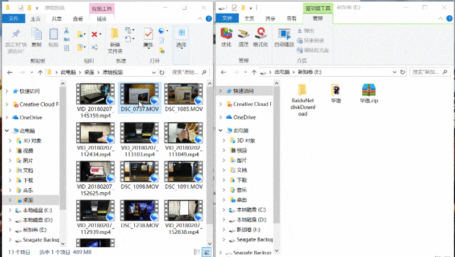Refresh the left window folder view
This screenshot has width=455, height=257.
[x=162, y=73]
